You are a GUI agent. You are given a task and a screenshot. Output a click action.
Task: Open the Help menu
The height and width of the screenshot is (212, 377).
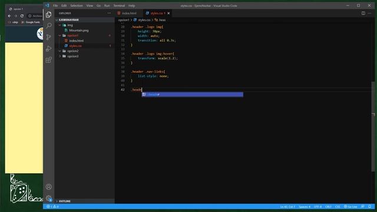[x=132, y=5]
